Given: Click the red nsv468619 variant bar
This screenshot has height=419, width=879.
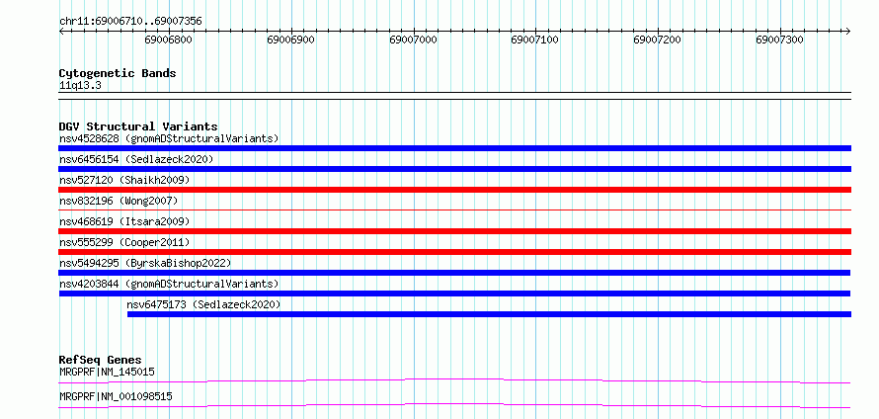Looking at the screenshot, I should click(454, 231).
